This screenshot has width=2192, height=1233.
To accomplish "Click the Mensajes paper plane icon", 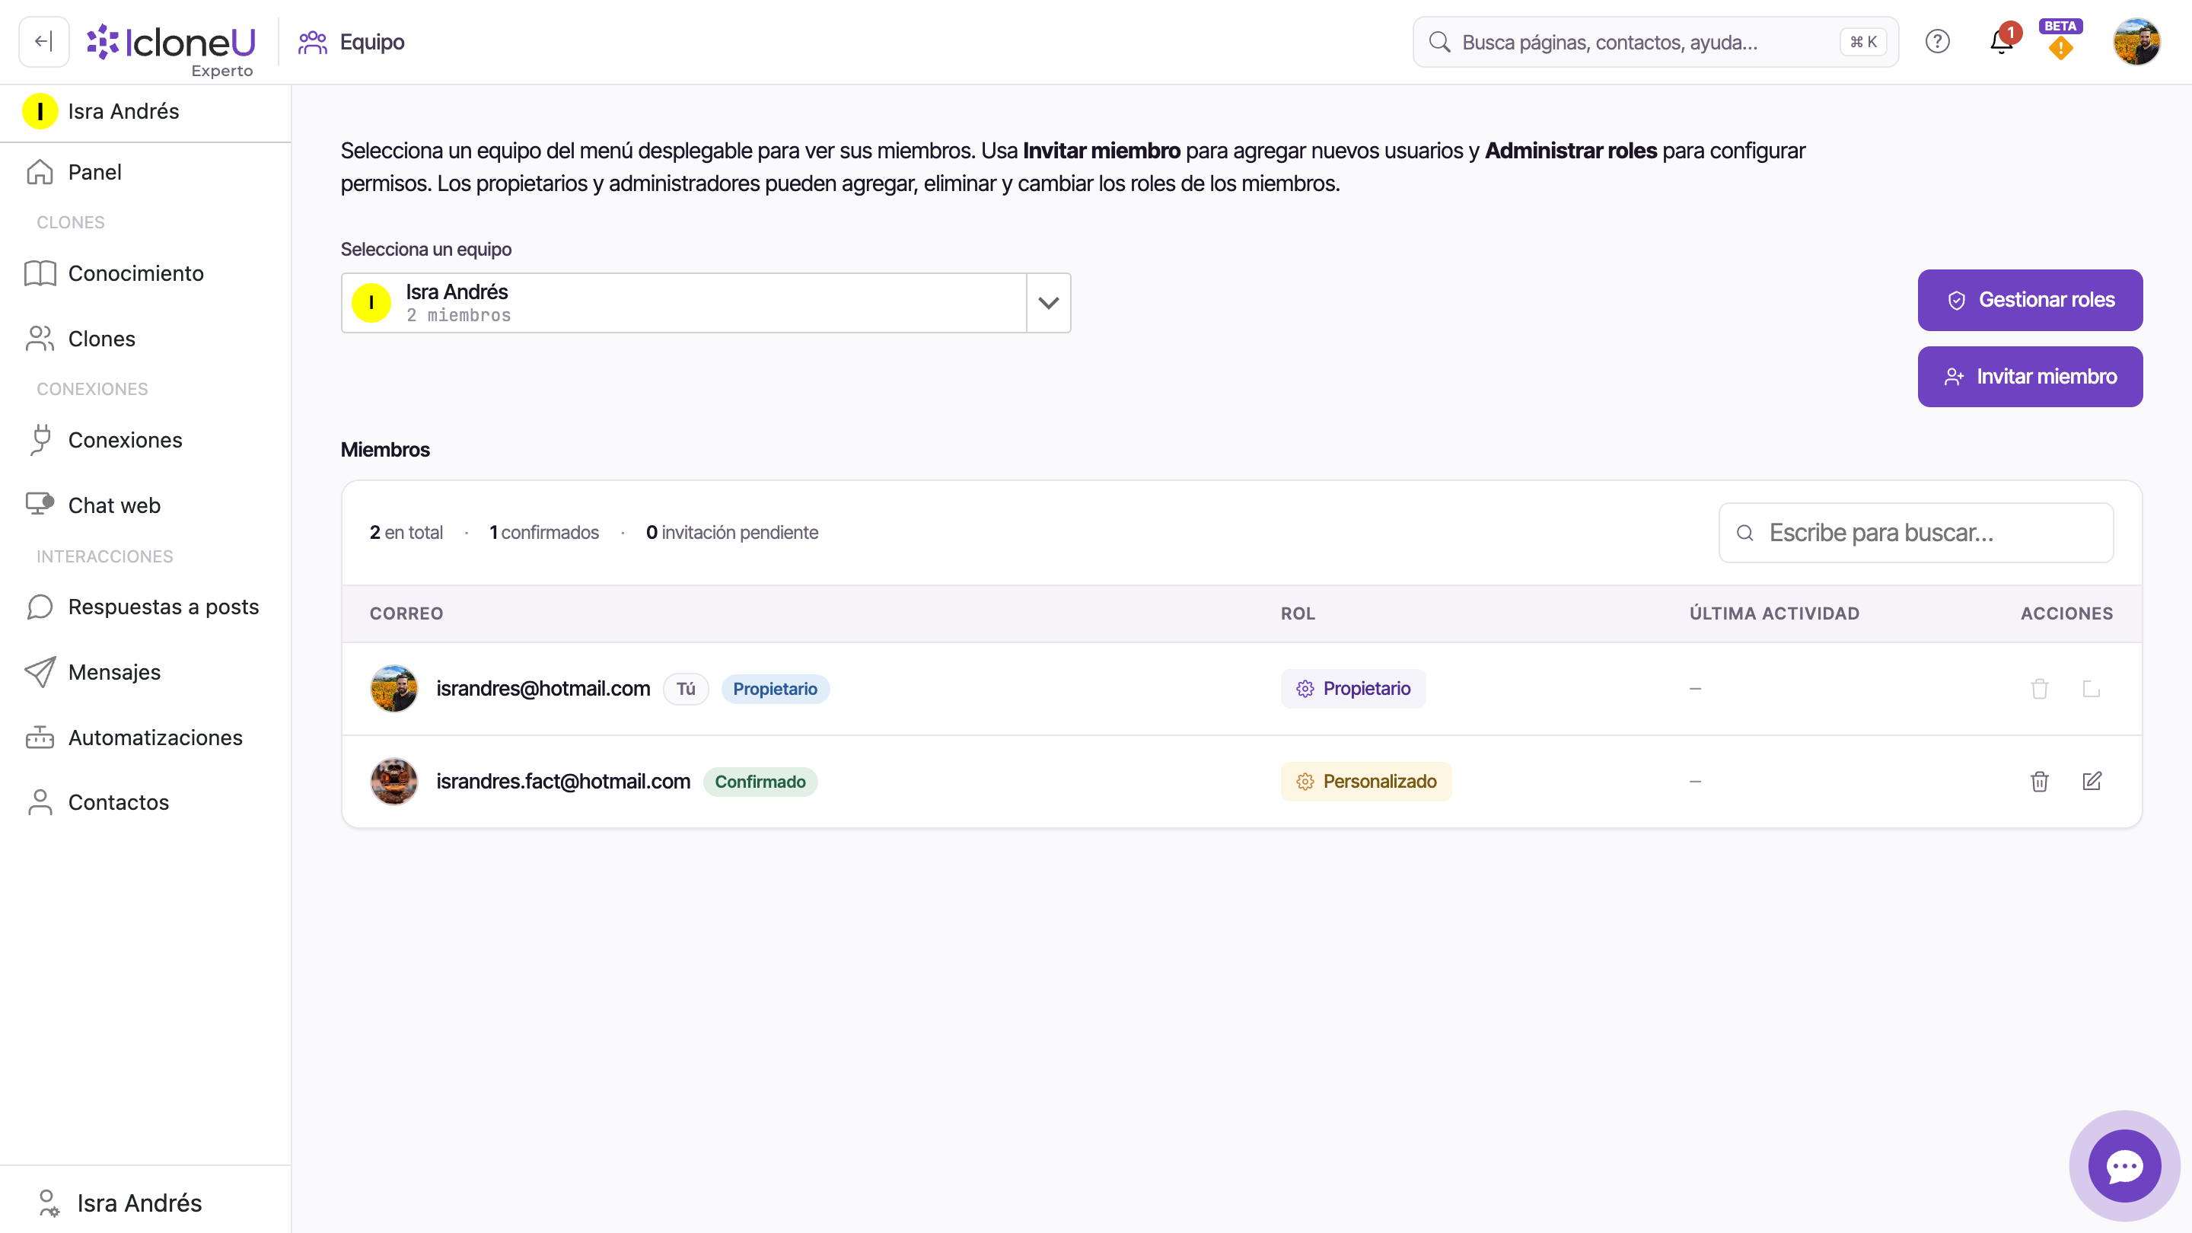I will [40, 672].
